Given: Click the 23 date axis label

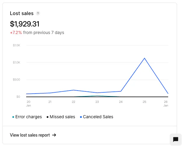Looking at the screenshot, I should (97, 102).
